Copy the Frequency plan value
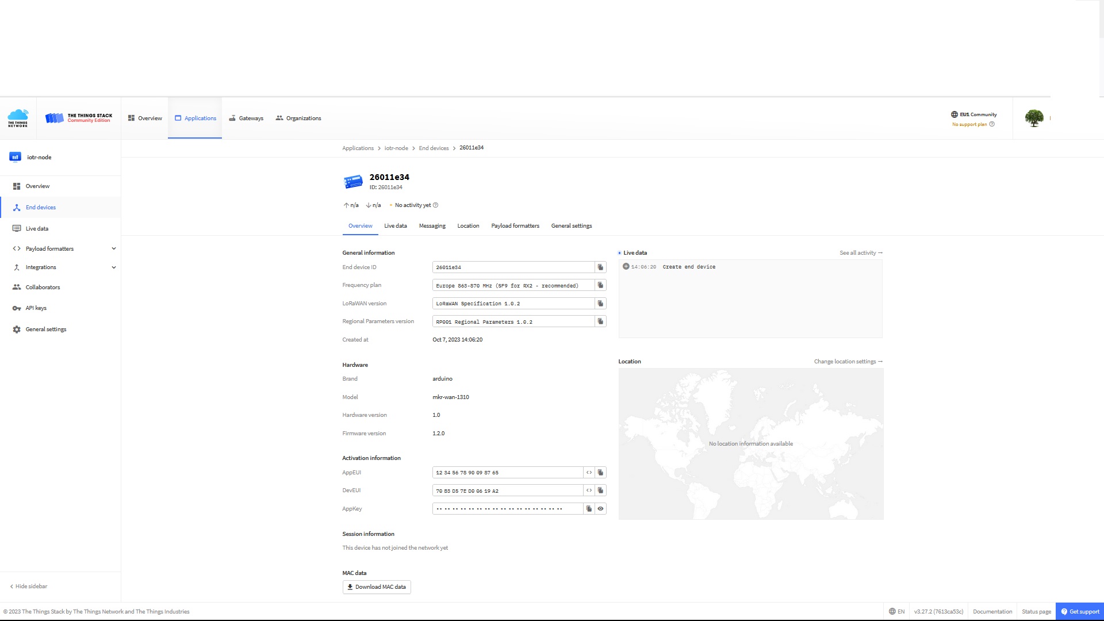 coord(600,285)
